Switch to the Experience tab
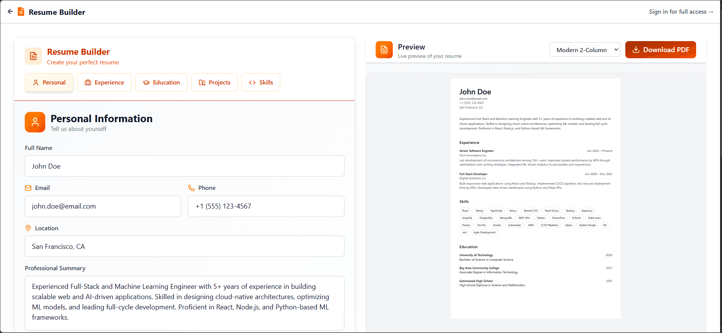Viewport: 722px width, 333px height. tap(104, 83)
